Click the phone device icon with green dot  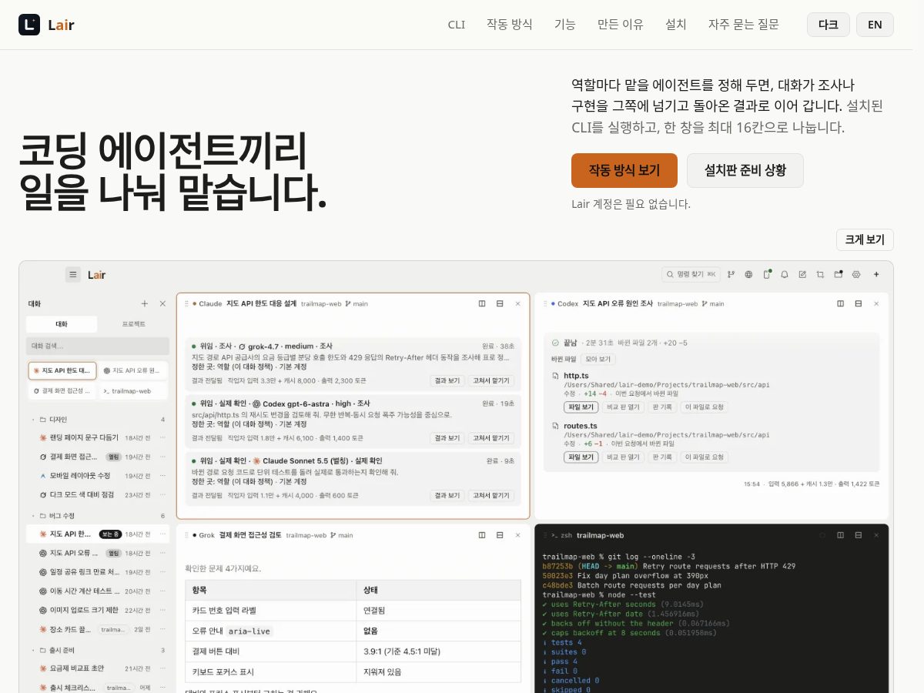click(766, 274)
